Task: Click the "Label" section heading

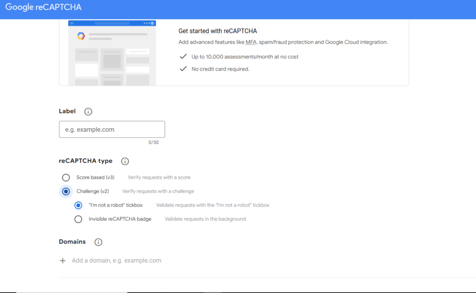Action: point(67,111)
